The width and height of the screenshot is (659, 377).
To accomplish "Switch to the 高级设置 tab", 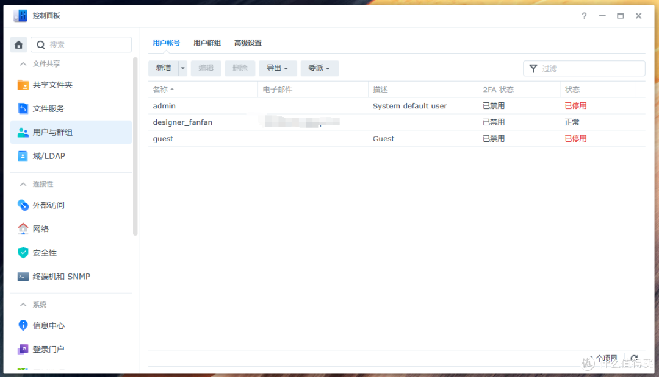I will coord(248,43).
